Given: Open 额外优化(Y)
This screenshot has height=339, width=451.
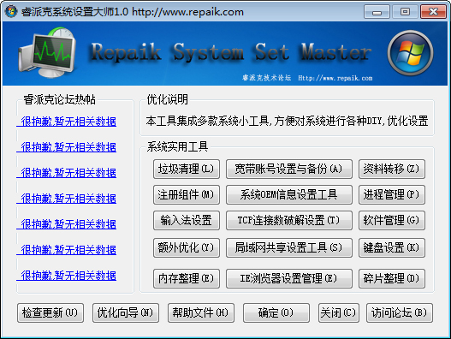Looking at the screenshot, I should pos(187,247).
